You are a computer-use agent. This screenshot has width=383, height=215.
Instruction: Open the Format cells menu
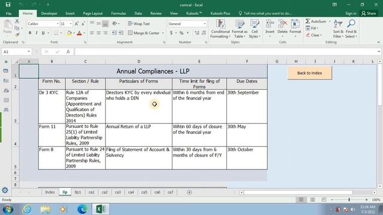tap(295, 29)
